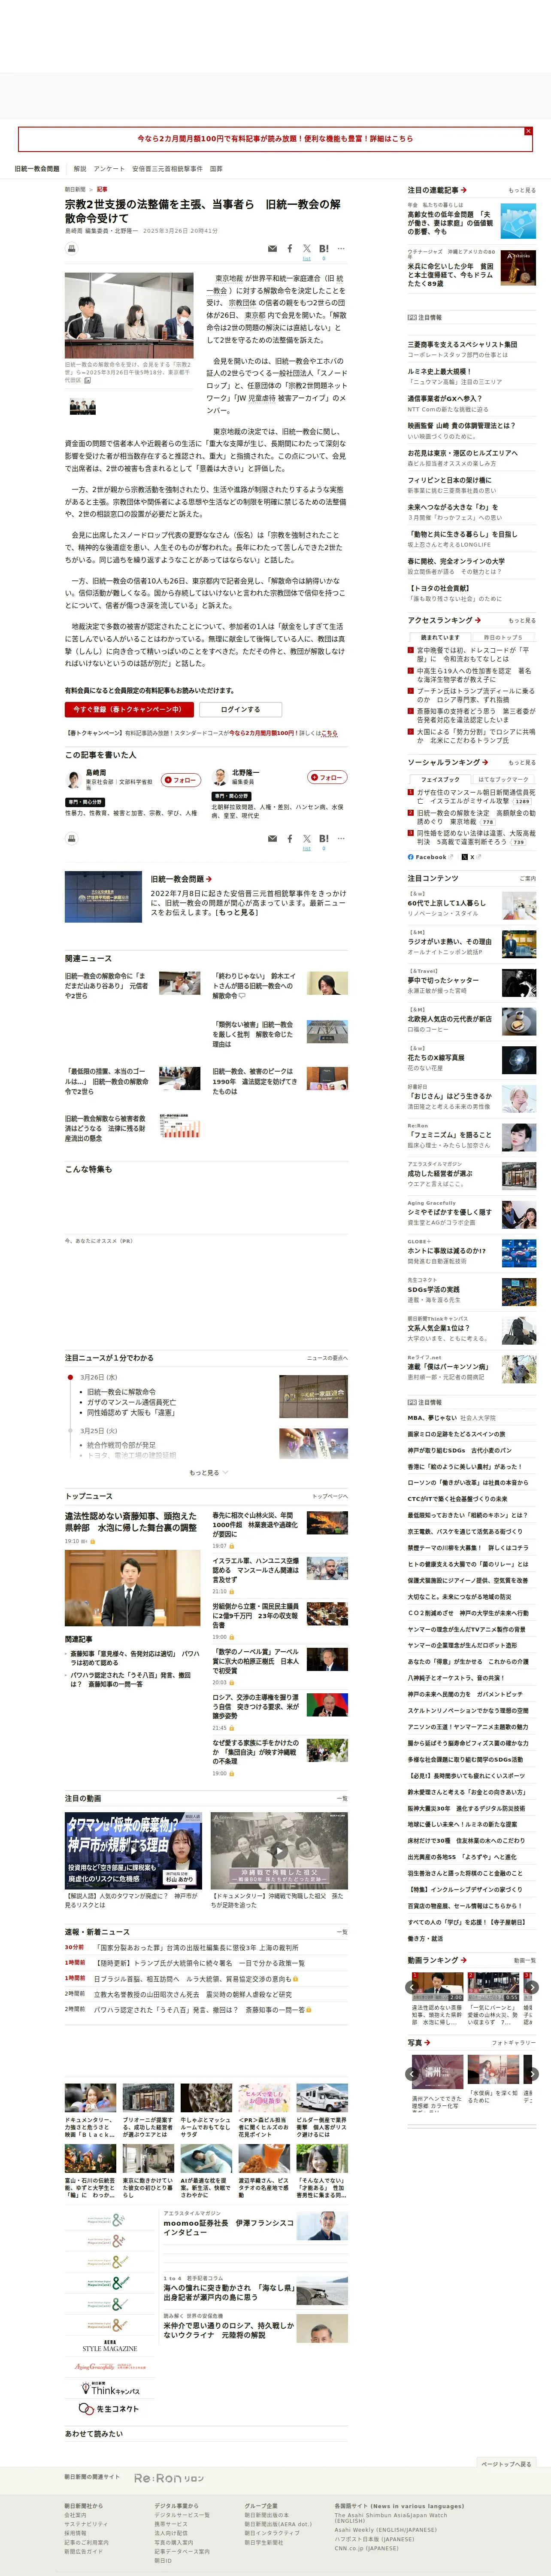
Task: Open 60代で上京して1人暮らし content item
Action: click(447, 902)
